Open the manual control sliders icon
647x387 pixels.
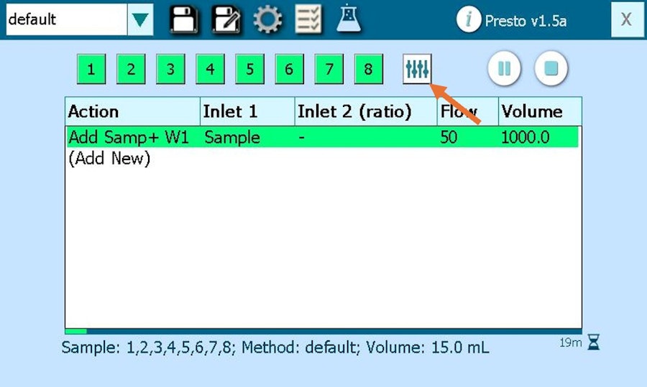click(417, 68)
